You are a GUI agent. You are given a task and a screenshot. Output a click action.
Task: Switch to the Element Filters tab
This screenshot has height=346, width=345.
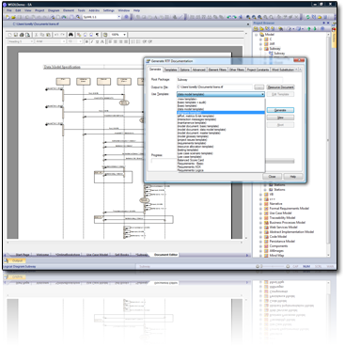click(x=217, y=70)
